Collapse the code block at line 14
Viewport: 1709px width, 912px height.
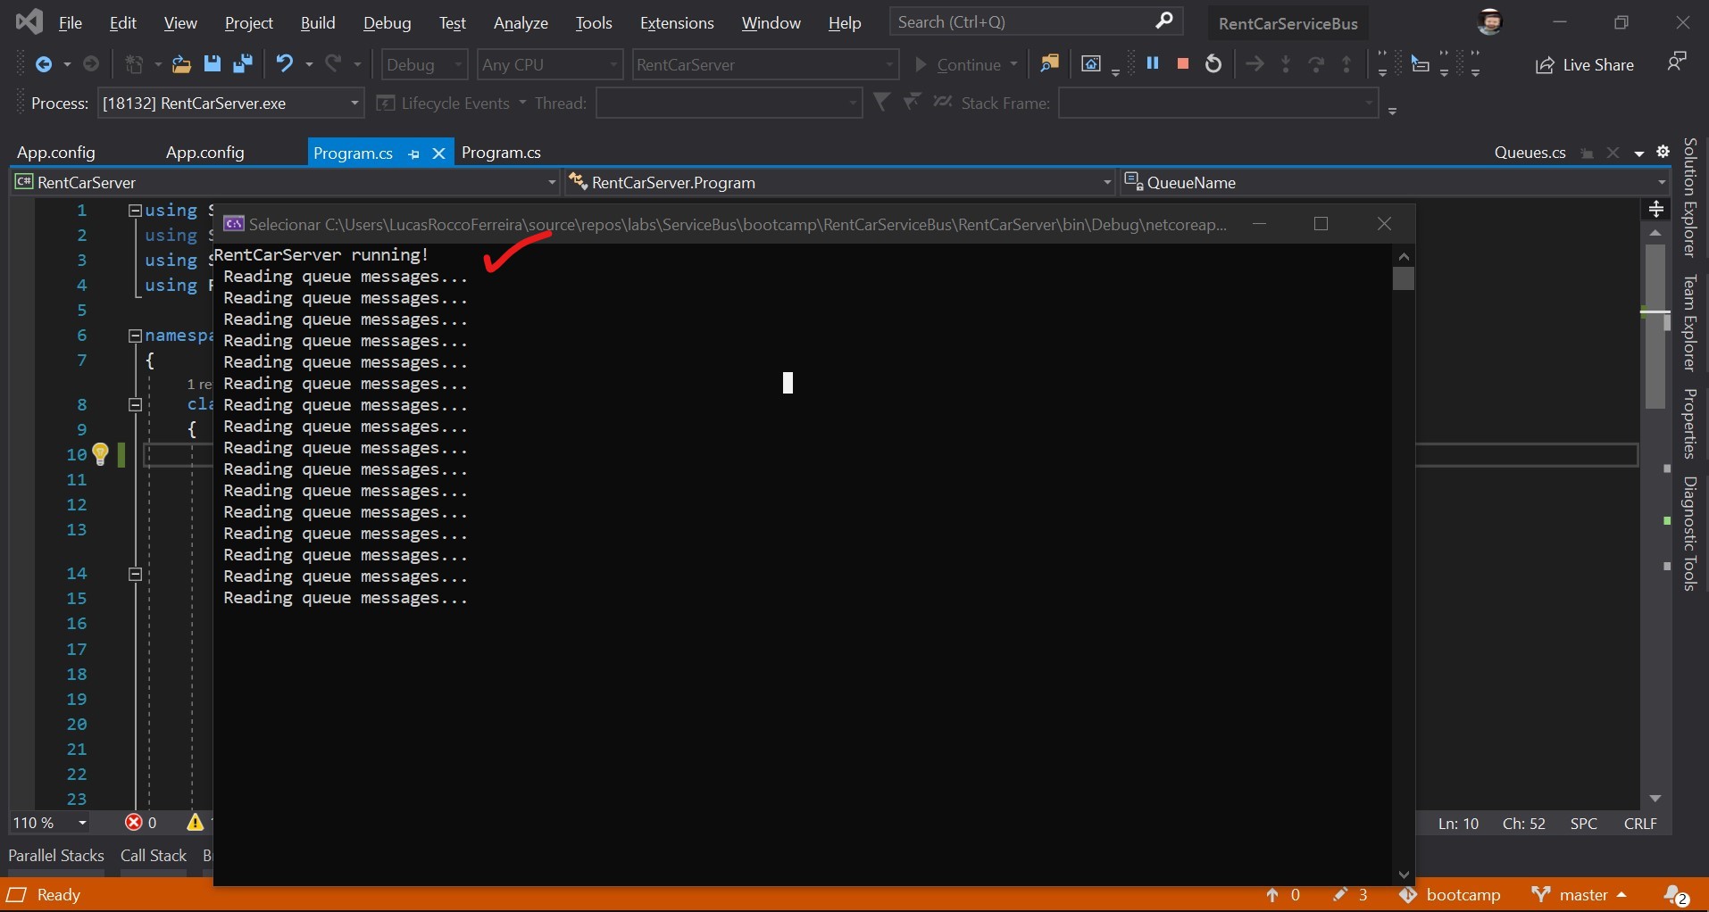(136, 574)
